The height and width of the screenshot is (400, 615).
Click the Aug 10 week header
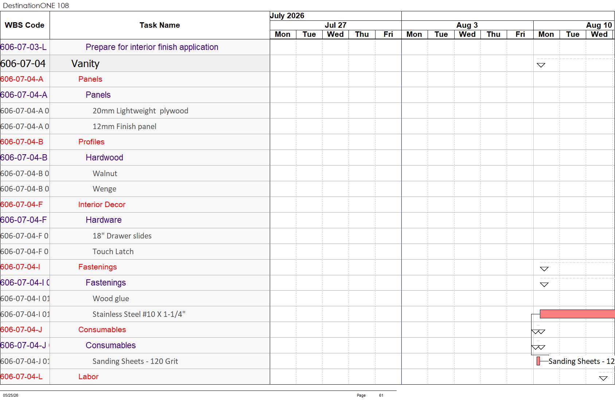[x=574, y=25]
